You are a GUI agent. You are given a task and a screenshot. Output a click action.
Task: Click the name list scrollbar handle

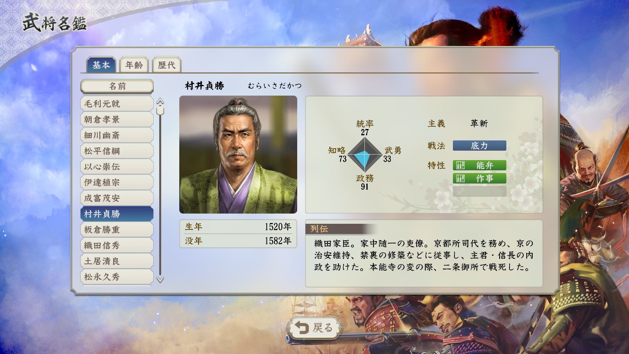(x=160, y=110)
